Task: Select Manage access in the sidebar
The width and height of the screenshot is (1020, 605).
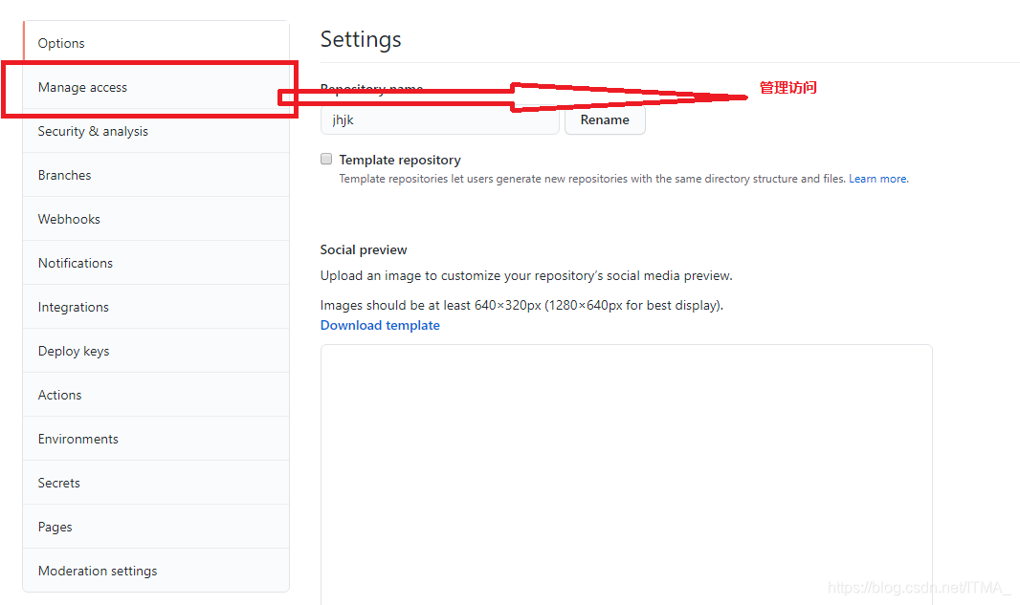Action: pos(156,87)
